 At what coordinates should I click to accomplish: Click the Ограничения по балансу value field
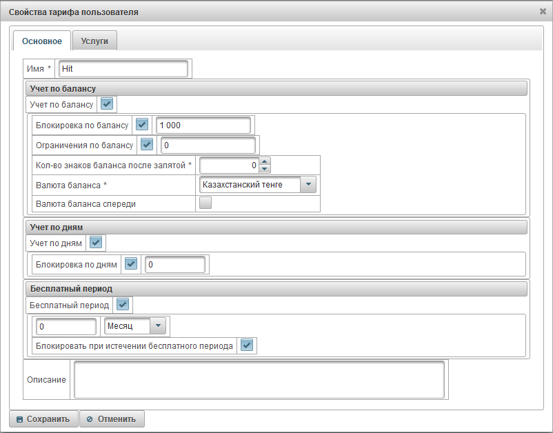(x=208, y=145)
